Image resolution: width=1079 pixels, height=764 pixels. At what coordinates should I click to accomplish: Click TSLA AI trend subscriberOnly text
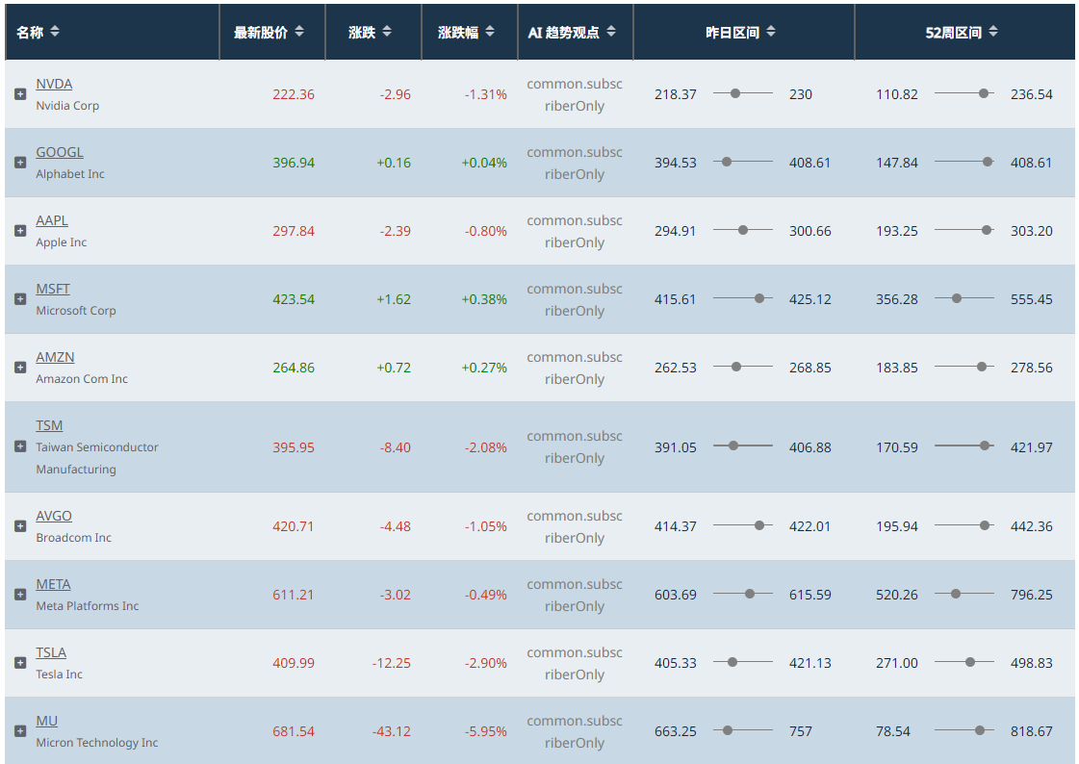(575, 664)
